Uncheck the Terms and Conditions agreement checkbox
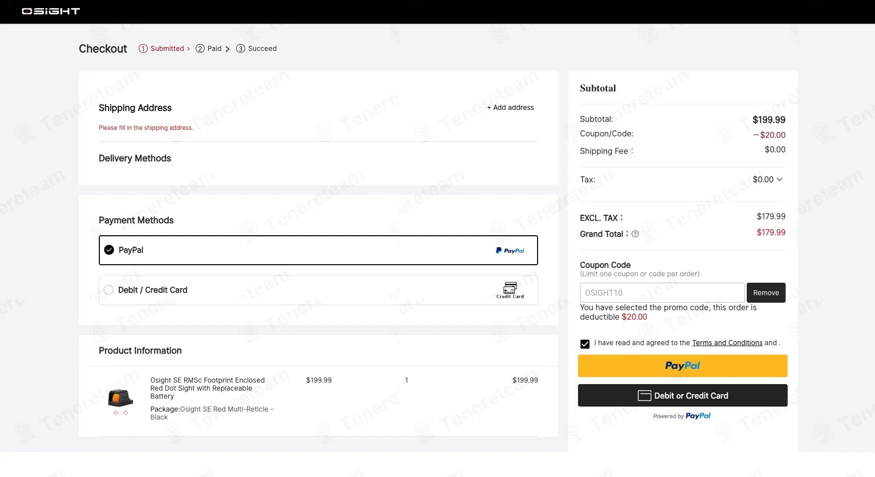This screenshot has height=477, width=875. (x=585, y=344)
